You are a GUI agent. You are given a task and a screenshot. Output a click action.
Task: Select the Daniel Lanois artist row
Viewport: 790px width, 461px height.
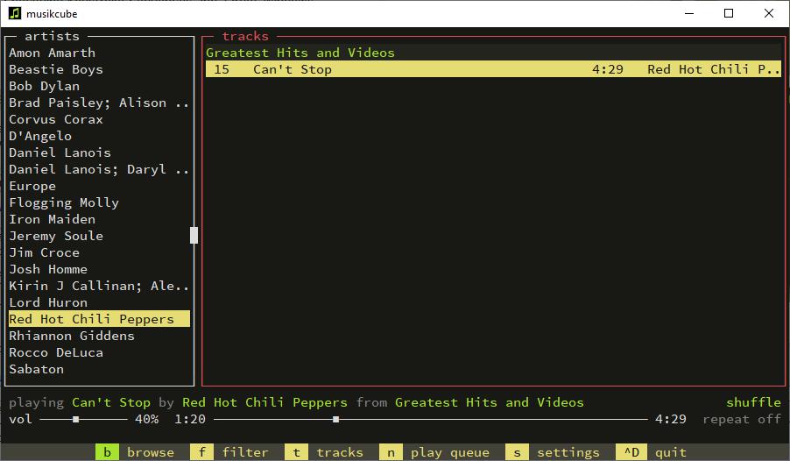click(x=99, y=152)
